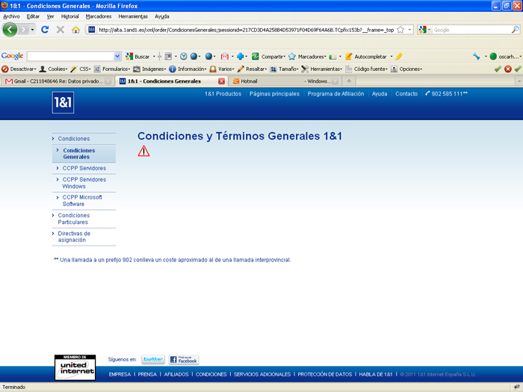
Task: Open Programa de Afiliación link
Action: click(335, 94)
